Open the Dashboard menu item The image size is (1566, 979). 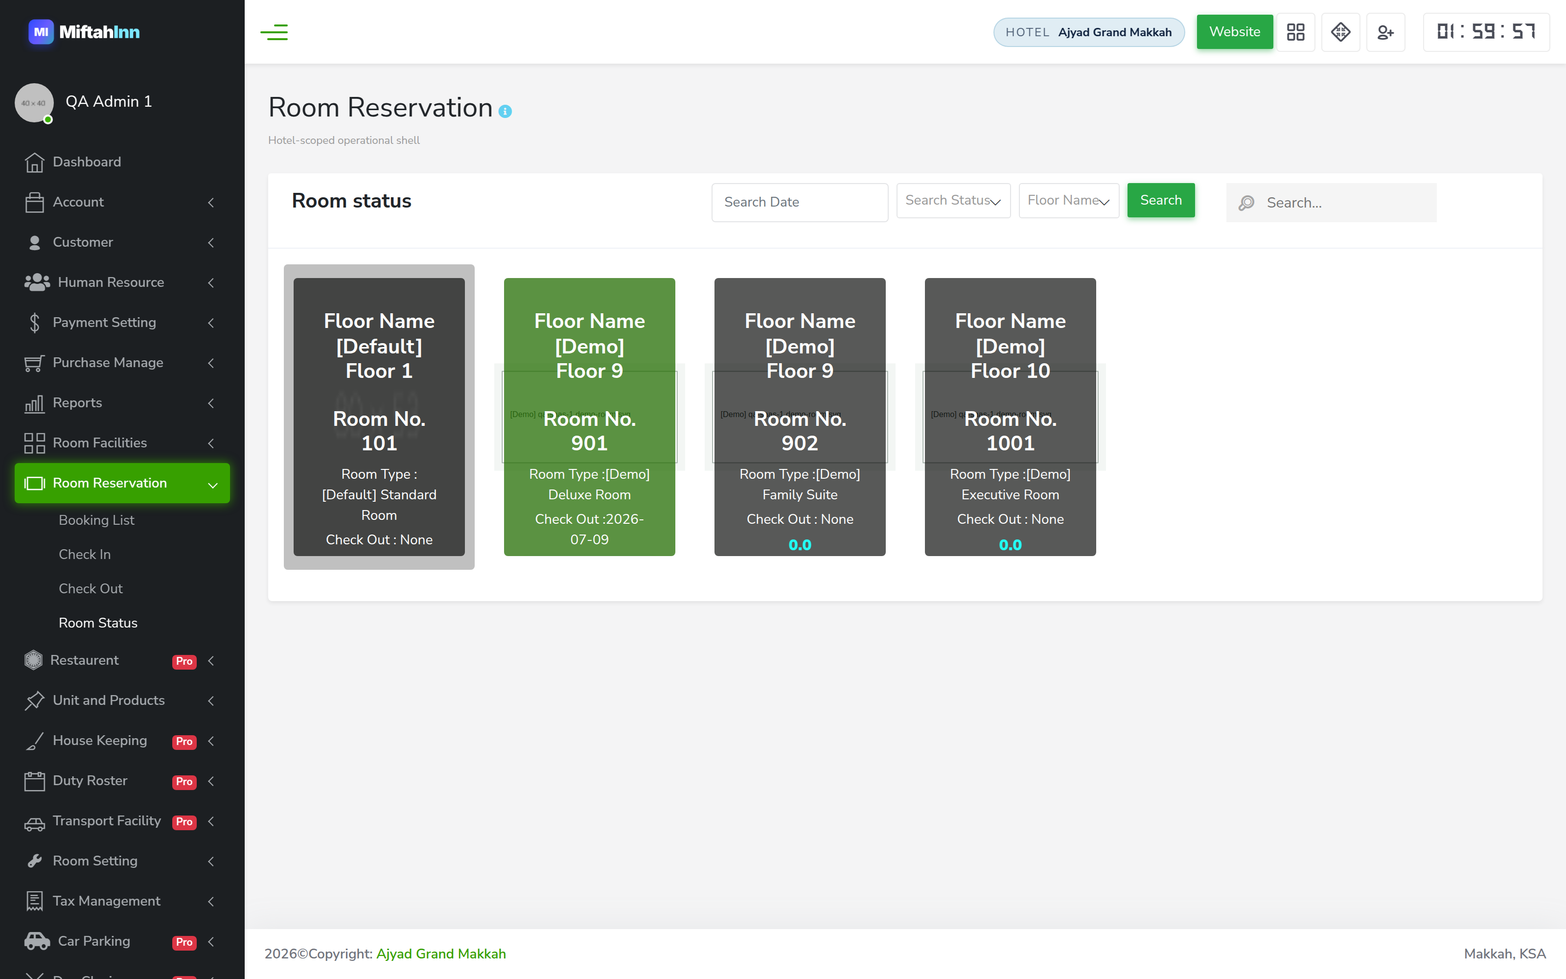coord(122,162)
